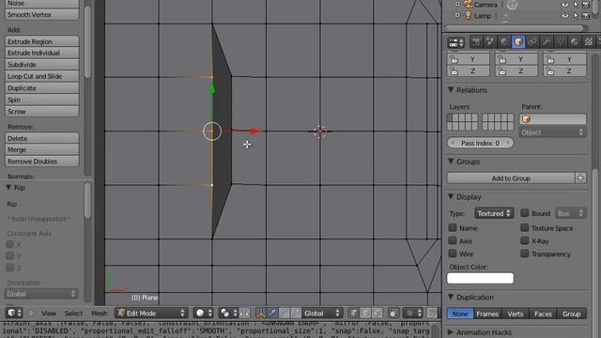Select Faces duplication option
This screenshot has width=601, height=338.
(x=543, y=314)
